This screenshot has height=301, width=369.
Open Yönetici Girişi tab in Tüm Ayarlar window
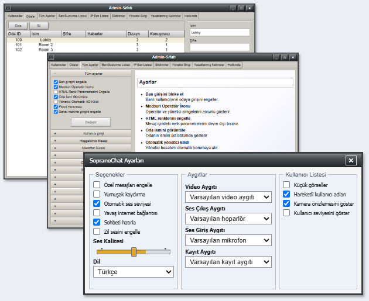181,65
